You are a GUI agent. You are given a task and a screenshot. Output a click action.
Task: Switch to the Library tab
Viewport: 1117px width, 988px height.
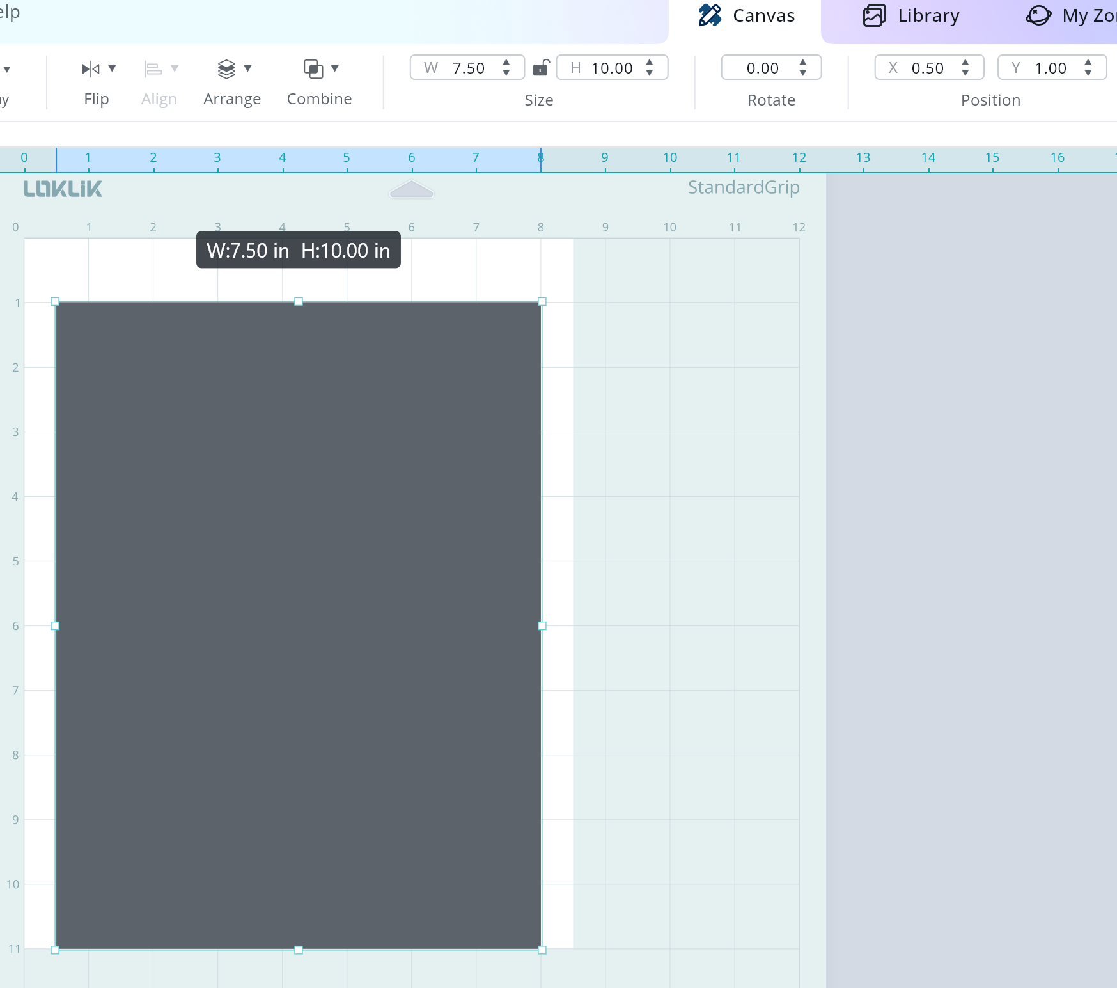pyautogui.click(x=910, y=16)
